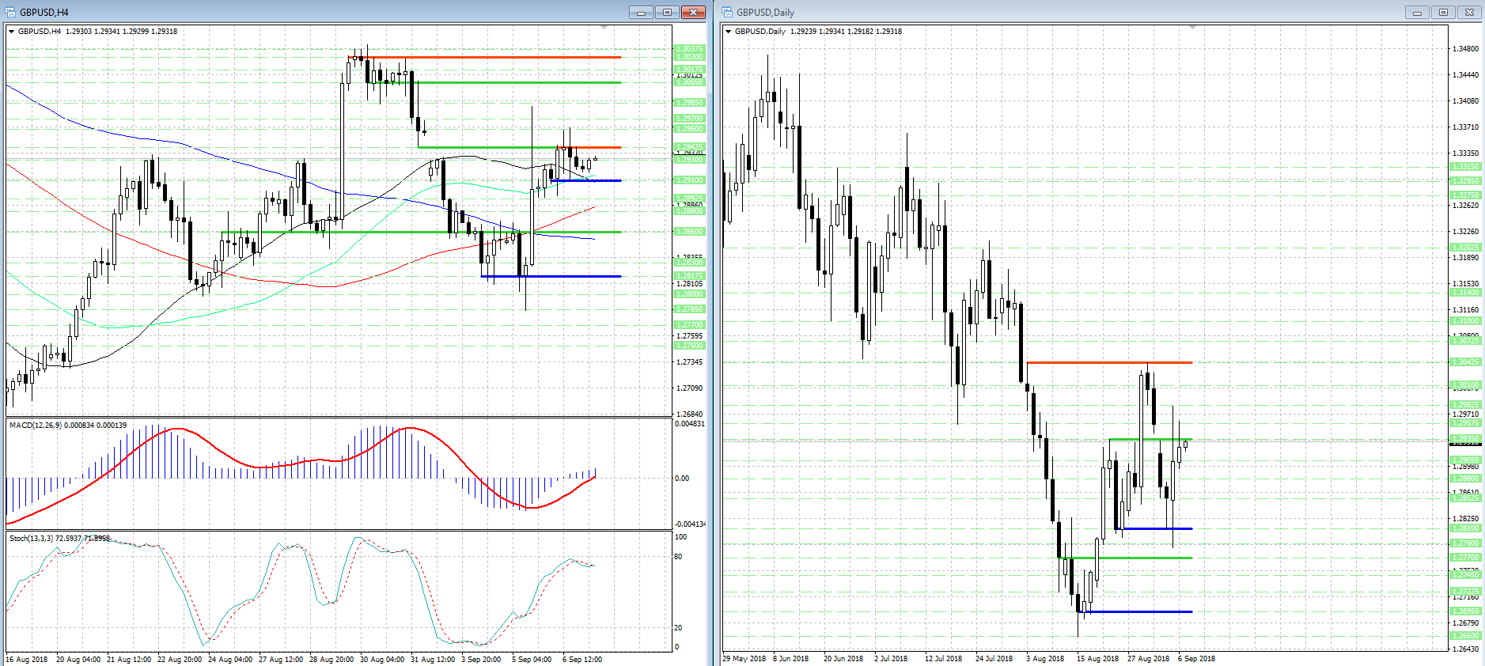Expand the triangle beside GBPUSD,H4 symbol label

pos(11,32)
